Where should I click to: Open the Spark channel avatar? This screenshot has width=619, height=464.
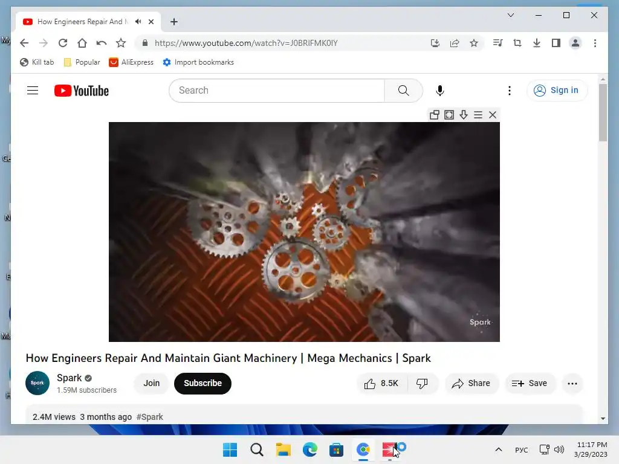point(37,383)
